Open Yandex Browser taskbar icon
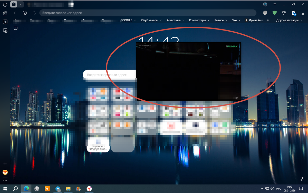This screenshot has width=308, height=193. pos(89,189)
